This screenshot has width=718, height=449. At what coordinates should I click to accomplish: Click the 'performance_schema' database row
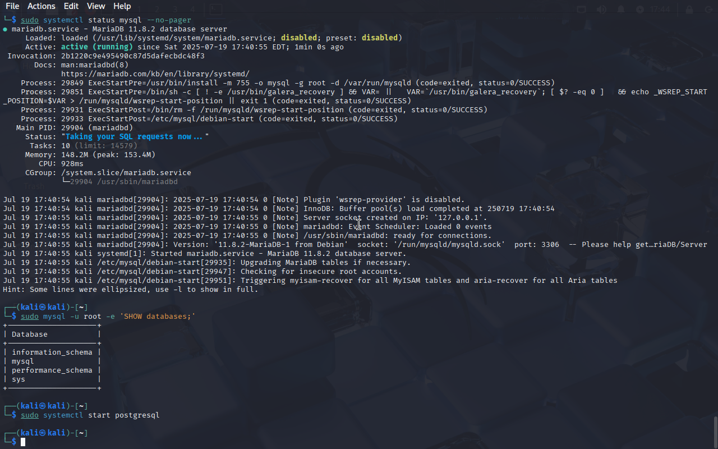point(52,370)
